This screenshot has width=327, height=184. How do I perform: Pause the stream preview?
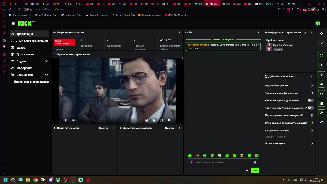point(66,120)
